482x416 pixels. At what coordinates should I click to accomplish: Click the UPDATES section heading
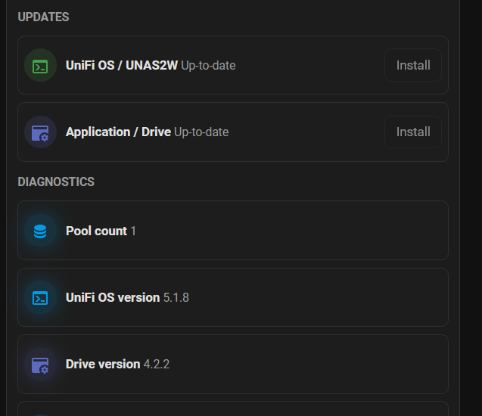43,17
